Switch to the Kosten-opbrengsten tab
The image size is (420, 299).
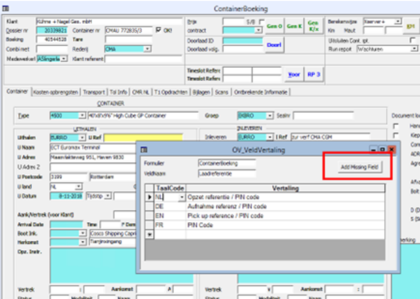56,91
